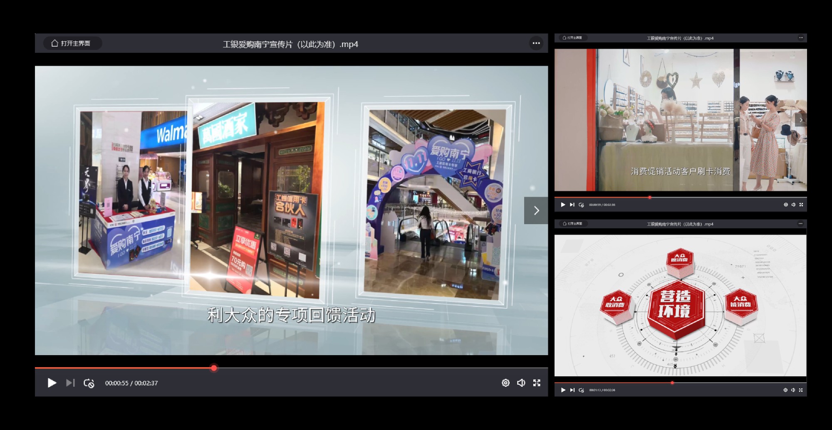Click the right chevron on top-right video
Image resolution: width=832 pixels, height=430 pixels.
pos(801,120)
